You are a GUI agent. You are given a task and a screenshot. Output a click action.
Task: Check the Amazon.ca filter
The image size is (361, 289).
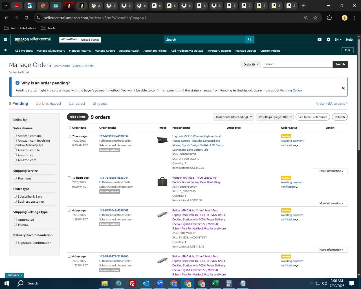tap(15, 155)
